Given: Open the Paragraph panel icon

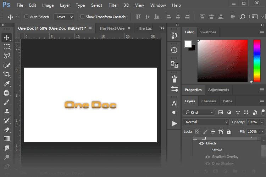Looking at the screenshot, I should click(x=174, y=113).
